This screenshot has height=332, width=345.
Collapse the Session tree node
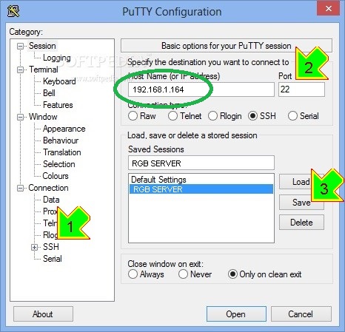[x=21, y=46]
